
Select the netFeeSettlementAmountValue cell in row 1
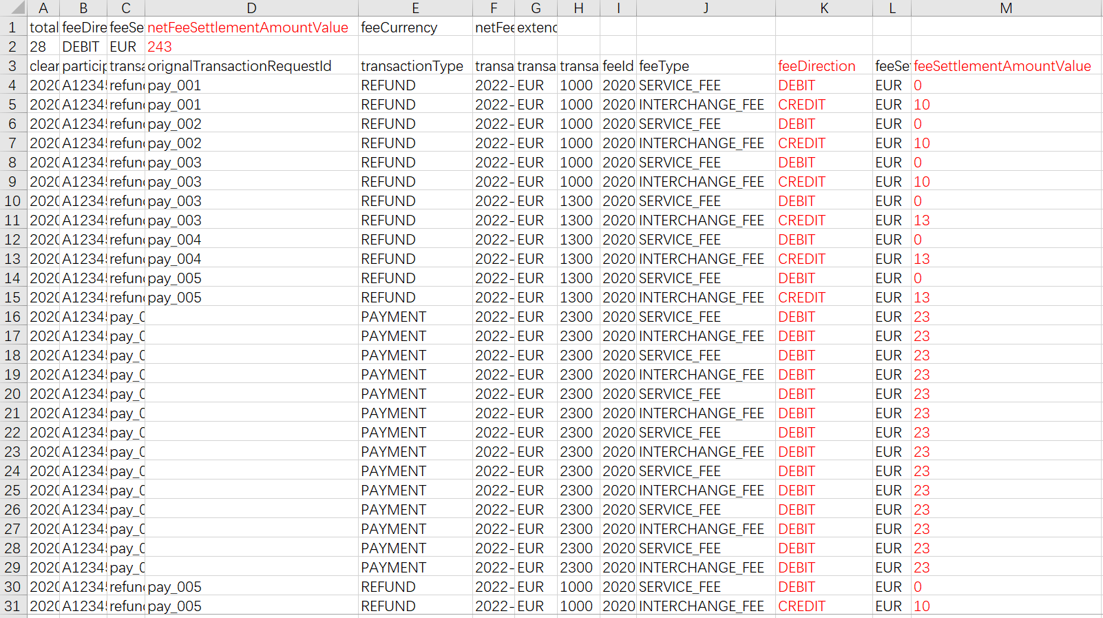click(248, 28)
